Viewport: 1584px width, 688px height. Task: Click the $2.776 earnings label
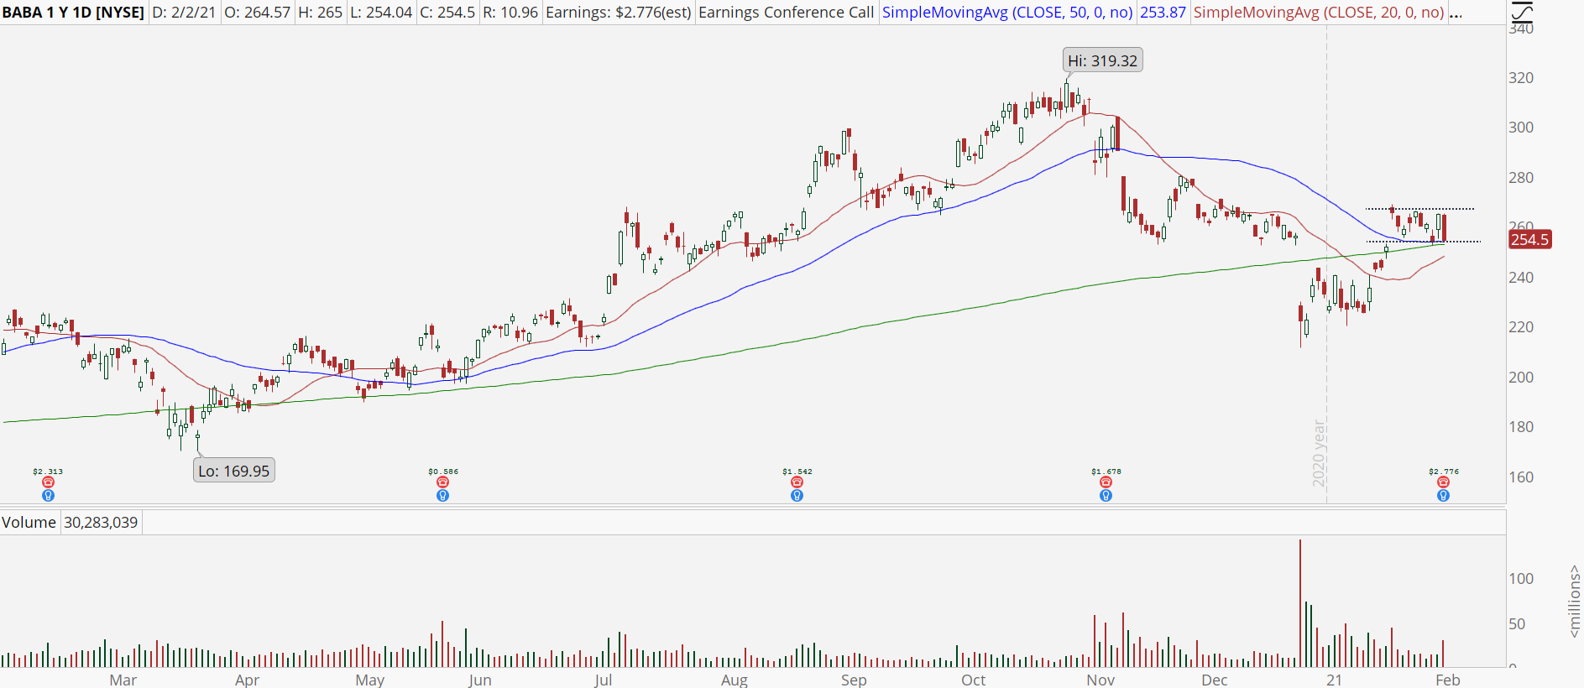tap(1444, 472)
